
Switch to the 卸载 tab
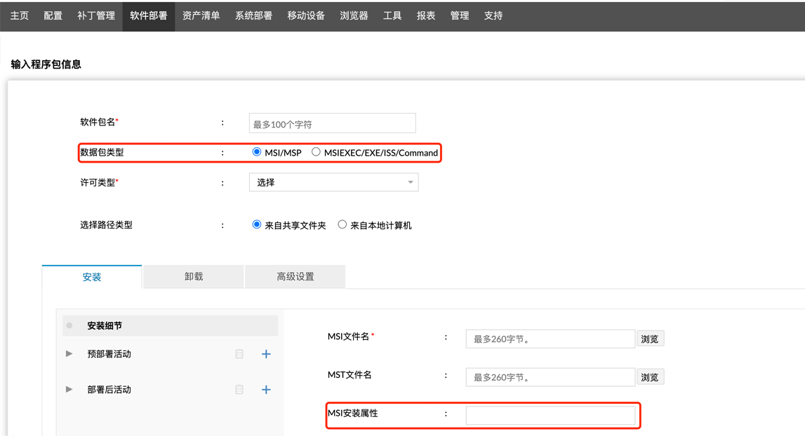tap(194, 277)
